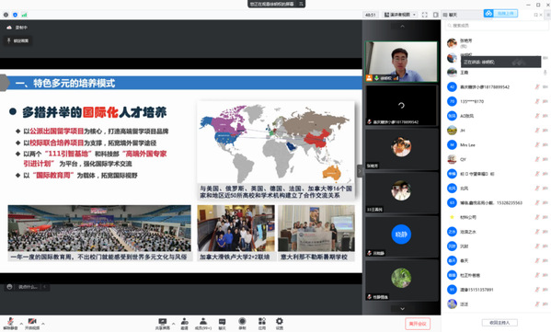The height and width of the screenshot is (332, 551).
Task: Toggle the side panel layout icon
Action: (x=436, y=15)
